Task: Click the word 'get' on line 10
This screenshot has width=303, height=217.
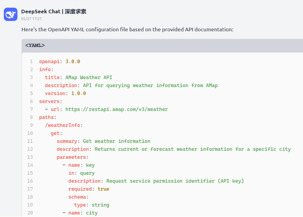Action: pyautogui.click(x=55, y=134)
